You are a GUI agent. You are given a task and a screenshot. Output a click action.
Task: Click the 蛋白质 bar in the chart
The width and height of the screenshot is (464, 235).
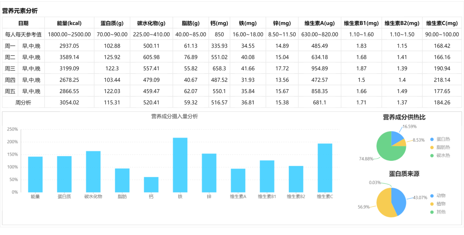point(64,174)
